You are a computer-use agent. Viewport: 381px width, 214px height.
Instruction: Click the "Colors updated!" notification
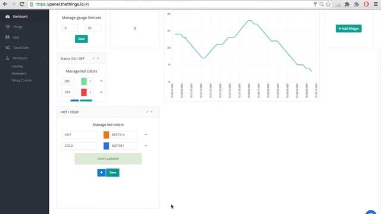coord(108,159)
